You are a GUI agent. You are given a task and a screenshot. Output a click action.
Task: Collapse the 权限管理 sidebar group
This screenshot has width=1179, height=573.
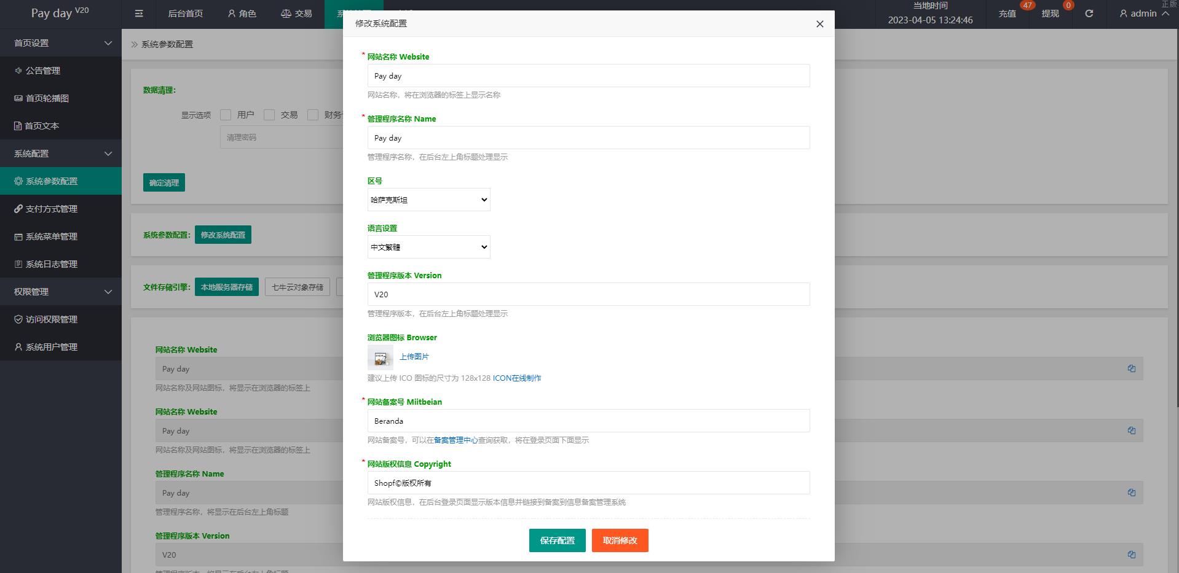pyautogui.click(x=61, y=292)
